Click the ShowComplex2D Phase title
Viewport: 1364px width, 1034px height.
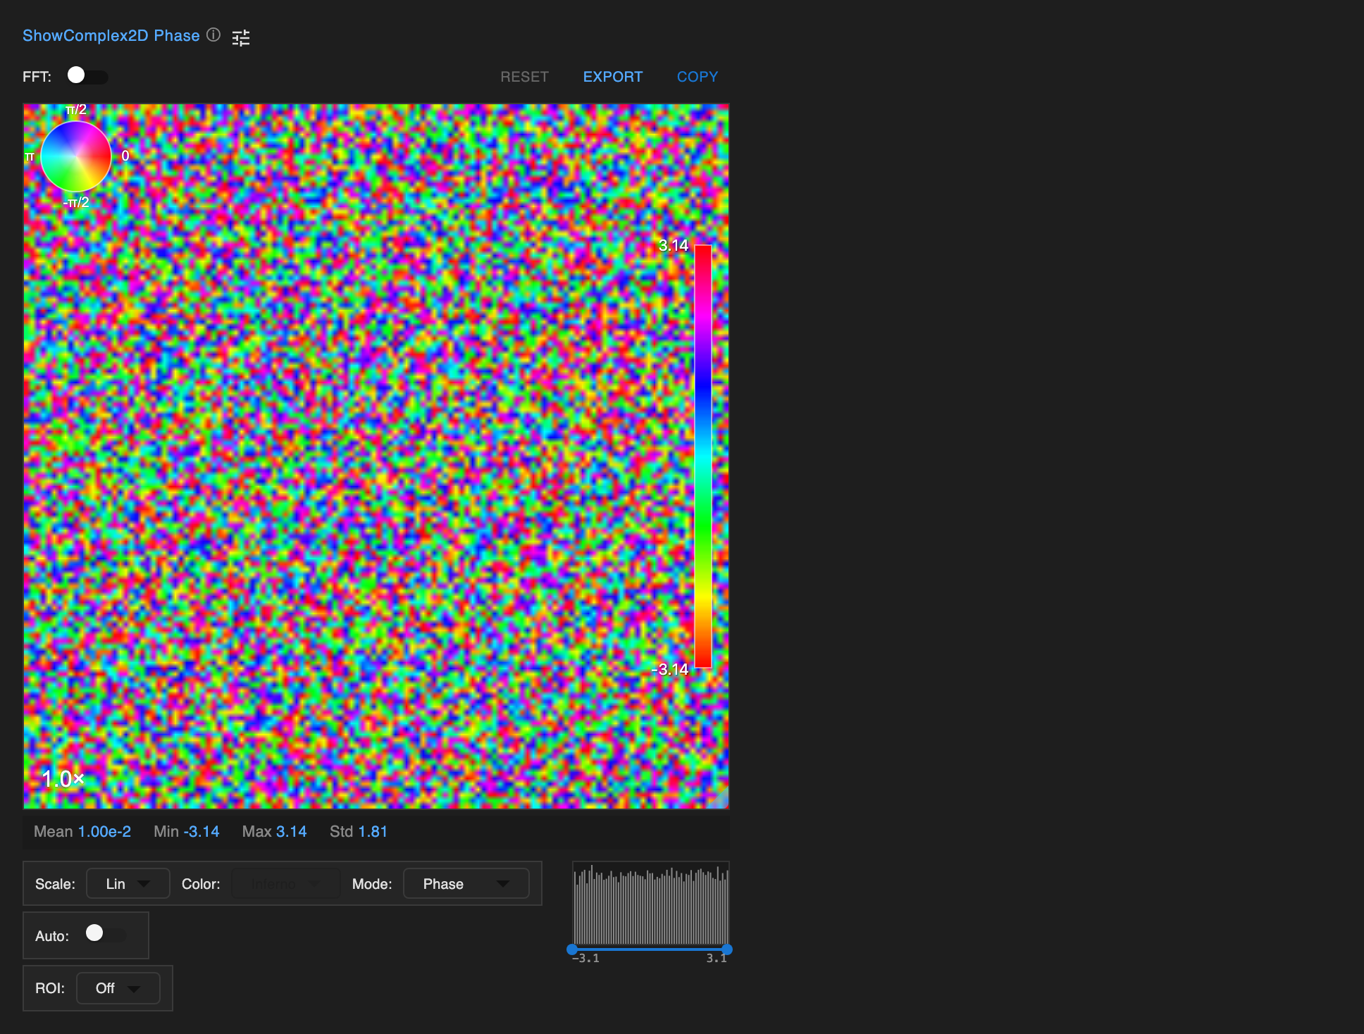(x=111, y=35)
